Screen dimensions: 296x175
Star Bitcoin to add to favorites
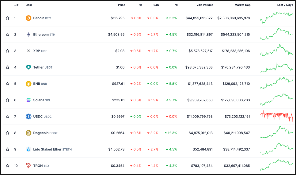coord(8,18)
